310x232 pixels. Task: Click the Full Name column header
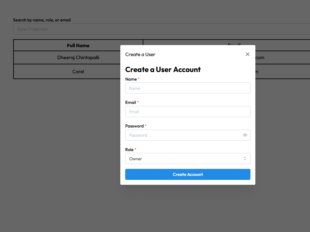(78, 45)
